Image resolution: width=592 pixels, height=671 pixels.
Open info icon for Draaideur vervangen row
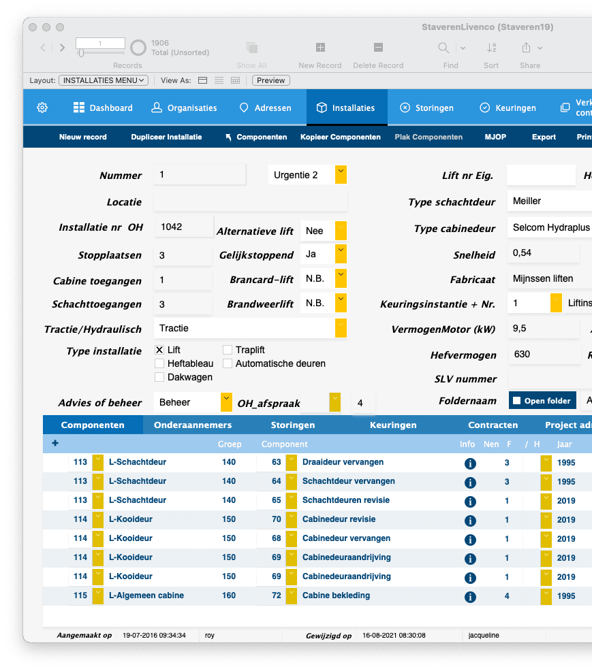point(470,463)
